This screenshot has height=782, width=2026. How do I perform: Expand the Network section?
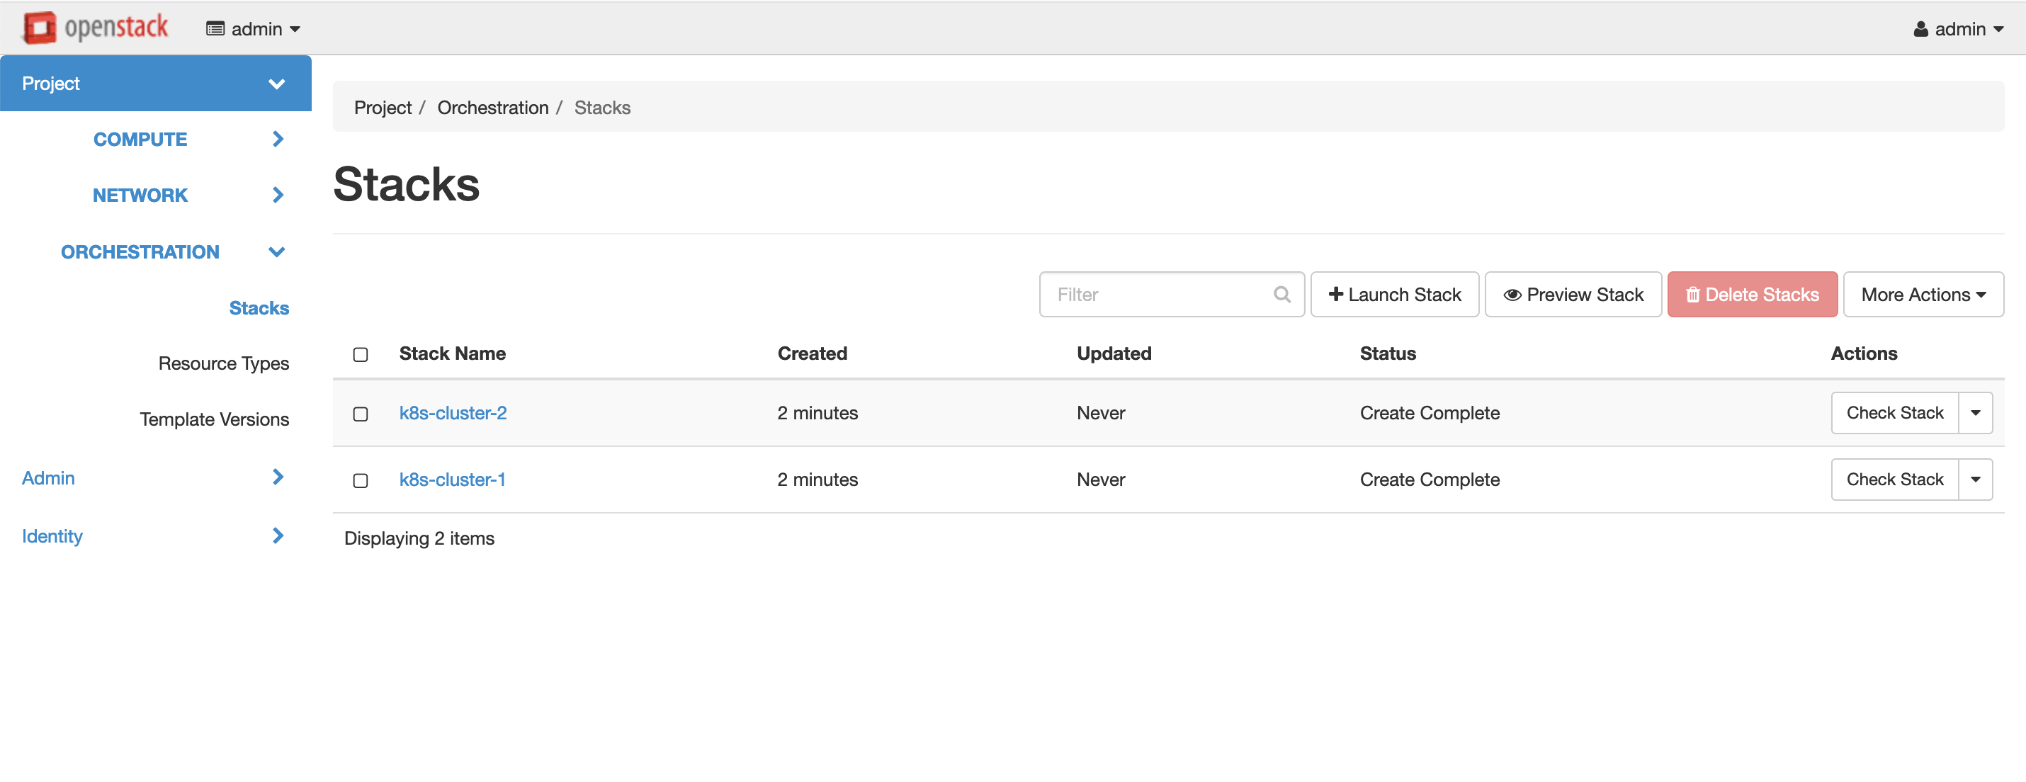coord(277,195)
